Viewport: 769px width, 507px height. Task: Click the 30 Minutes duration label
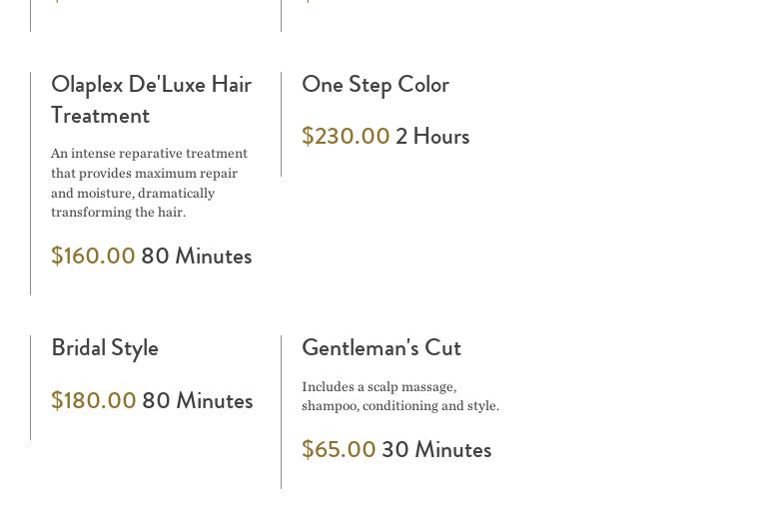pos(436,449)
